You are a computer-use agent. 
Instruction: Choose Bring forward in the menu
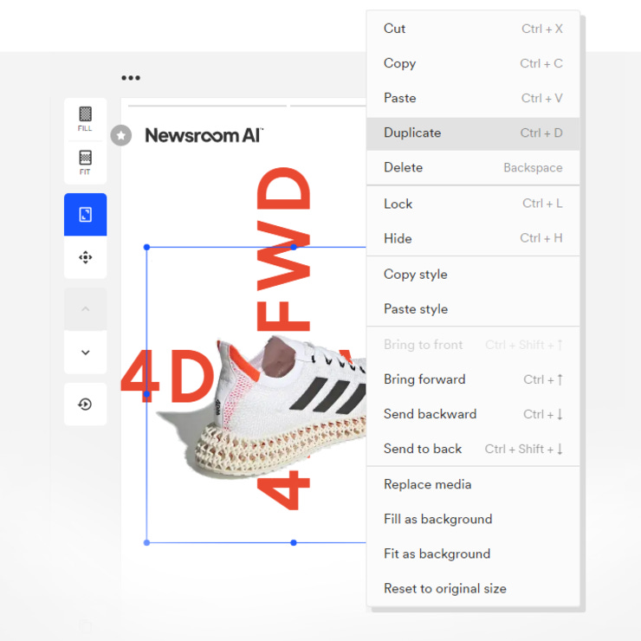pos(473,379)
